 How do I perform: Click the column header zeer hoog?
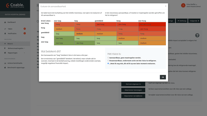142,21
